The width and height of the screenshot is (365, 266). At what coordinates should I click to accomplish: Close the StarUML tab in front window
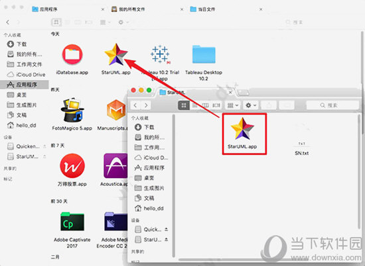point(230,93)
